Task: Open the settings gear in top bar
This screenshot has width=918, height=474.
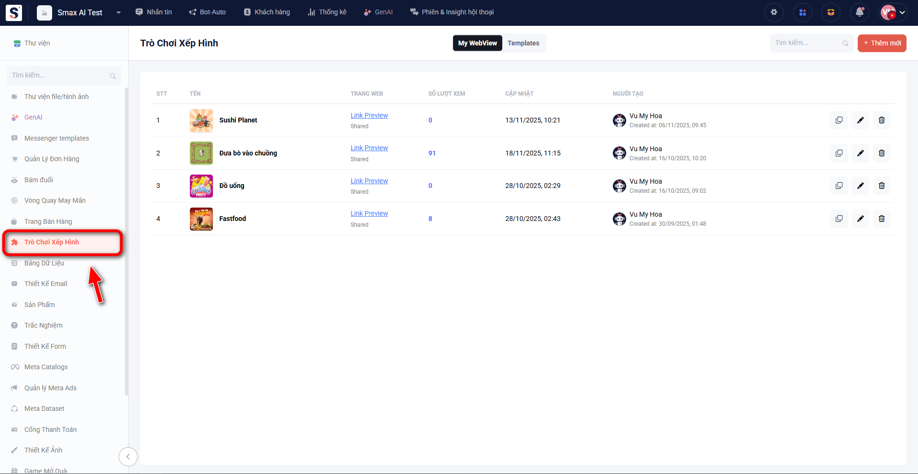Action: point(774,12)
